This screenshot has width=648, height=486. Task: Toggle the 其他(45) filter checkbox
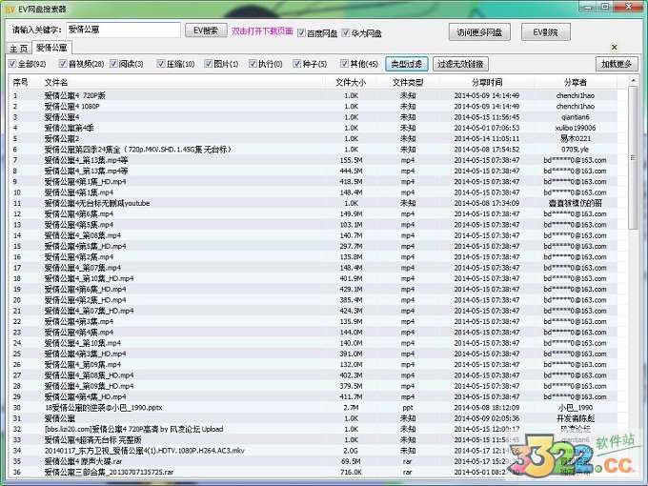click(x=344, y=64)
